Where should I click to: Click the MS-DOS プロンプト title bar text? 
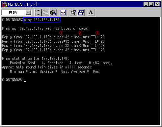tap(23, 4)
